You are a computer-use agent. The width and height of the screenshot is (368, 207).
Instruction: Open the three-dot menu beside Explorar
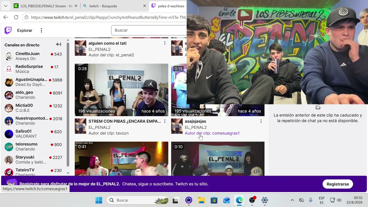point(41,30)
